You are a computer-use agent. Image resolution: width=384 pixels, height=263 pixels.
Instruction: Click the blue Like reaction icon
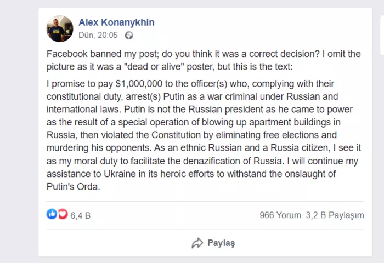click(52, 214)
